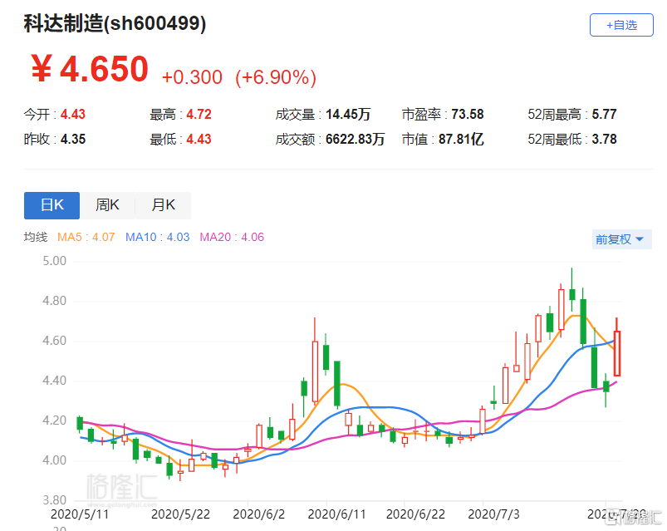
Task: Click the 2020/5/11 date axis label
Action: click(80, 514)
